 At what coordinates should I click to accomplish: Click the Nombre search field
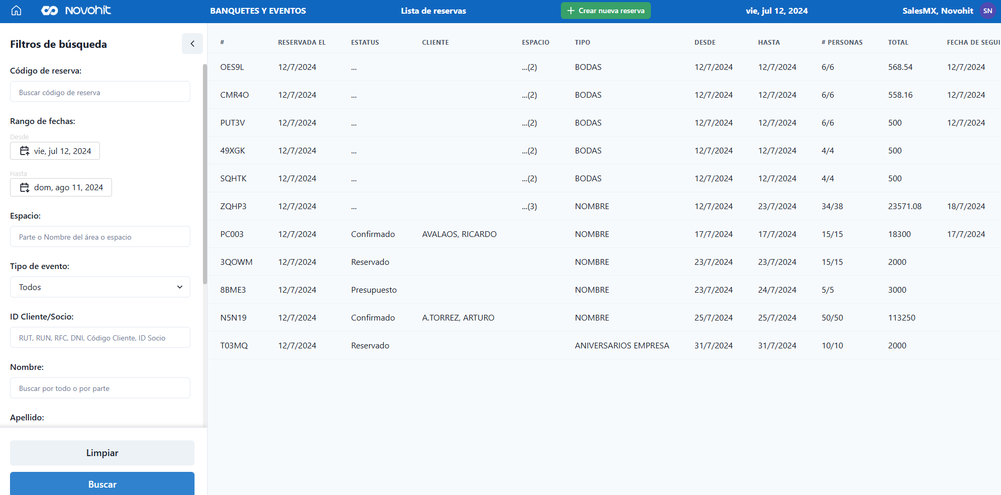pos(100,388)
